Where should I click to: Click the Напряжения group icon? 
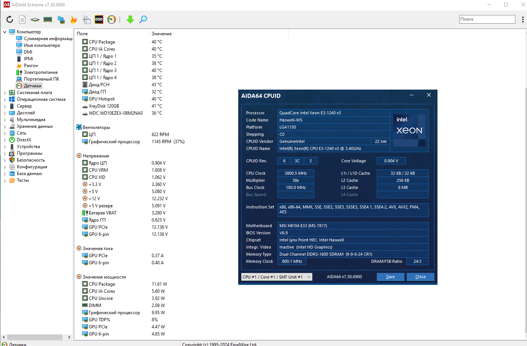click(x=79, y=156)
